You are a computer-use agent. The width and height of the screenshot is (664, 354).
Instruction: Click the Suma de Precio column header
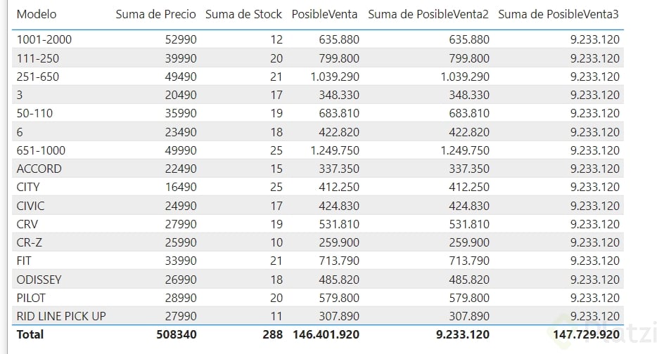[155, 14]
